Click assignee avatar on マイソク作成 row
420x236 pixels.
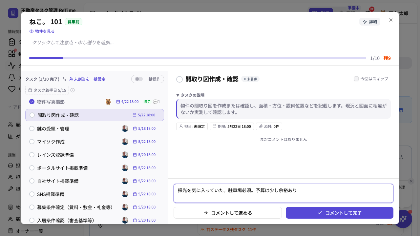[125, 142]
